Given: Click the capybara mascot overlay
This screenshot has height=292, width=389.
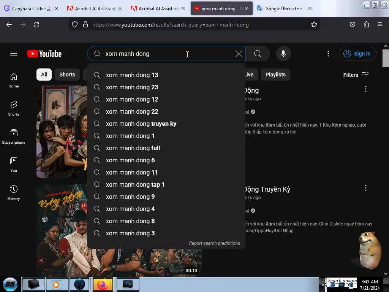Looking at the screenshot, I should [369, 250].
